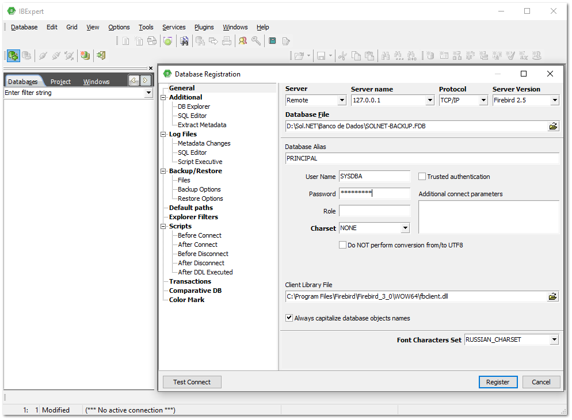Switch to the Project tab
Viewport: 572px width, 420px height.
tap(60, 82)
